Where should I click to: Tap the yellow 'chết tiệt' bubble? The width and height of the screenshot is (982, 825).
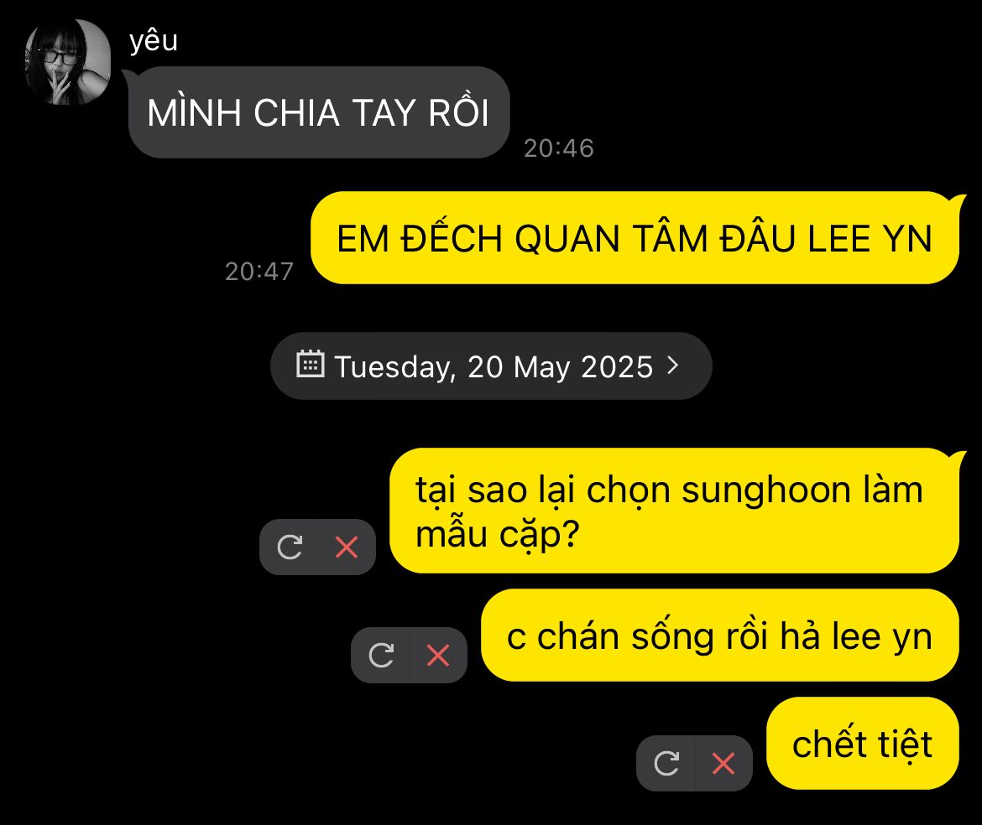click(862, 744)
